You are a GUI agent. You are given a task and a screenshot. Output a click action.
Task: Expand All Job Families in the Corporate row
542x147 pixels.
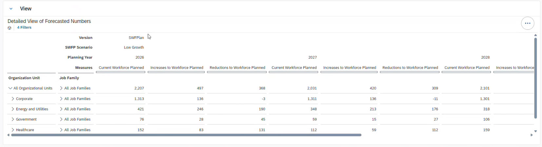(61, 99)
